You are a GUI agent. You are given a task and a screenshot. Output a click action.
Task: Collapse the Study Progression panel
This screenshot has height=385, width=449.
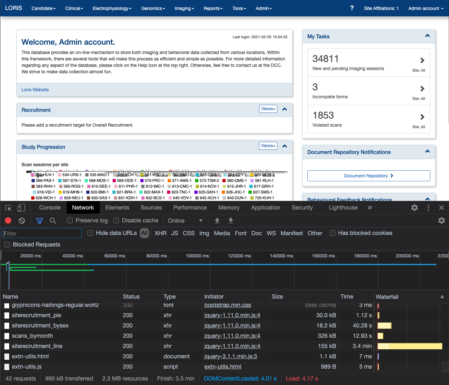[x=285, y=146]
